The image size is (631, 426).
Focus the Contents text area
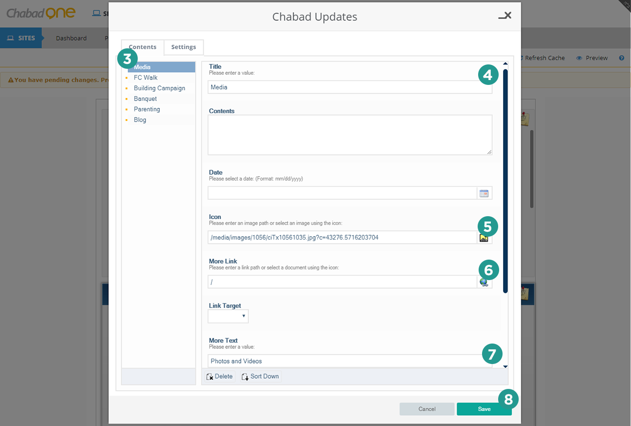coord(350,135)
